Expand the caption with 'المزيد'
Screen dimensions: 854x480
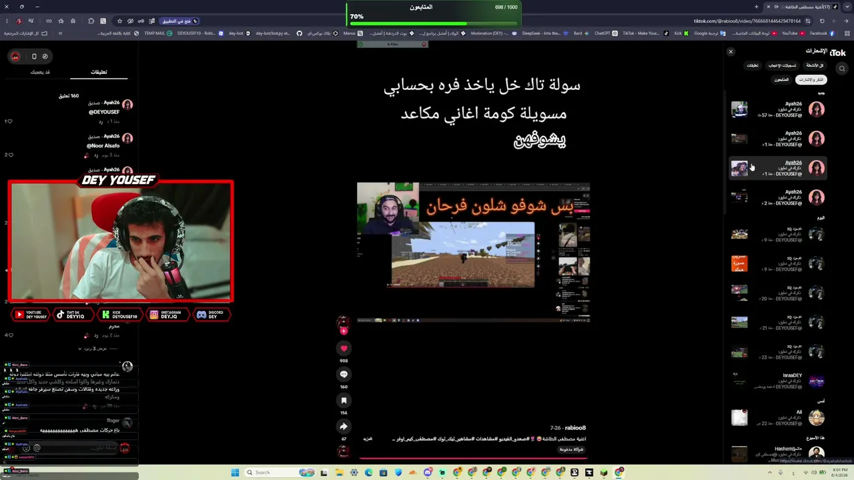click(x=368, y=439)
